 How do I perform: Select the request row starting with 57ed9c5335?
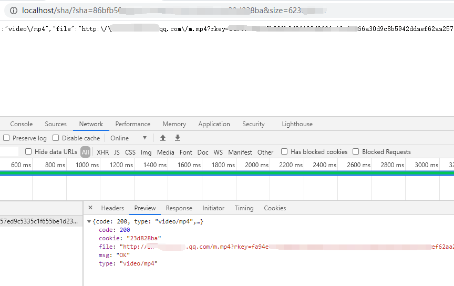(39, 221)
